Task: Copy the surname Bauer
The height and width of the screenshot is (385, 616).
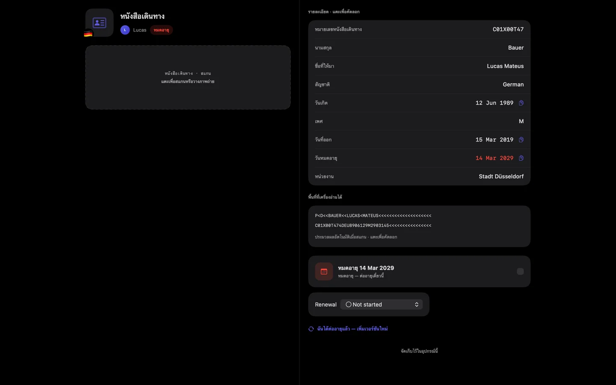Action: tap(419, 48)
